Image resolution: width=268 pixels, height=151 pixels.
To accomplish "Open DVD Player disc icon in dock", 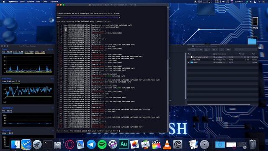I will (204, 144).
